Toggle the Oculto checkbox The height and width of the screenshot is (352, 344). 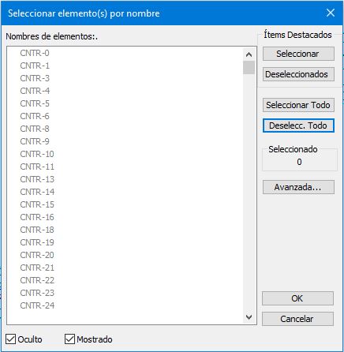(x=11, y=339)
